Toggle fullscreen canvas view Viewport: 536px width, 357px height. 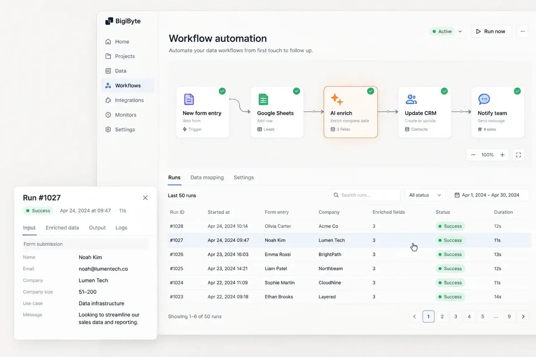coord(519,155)
